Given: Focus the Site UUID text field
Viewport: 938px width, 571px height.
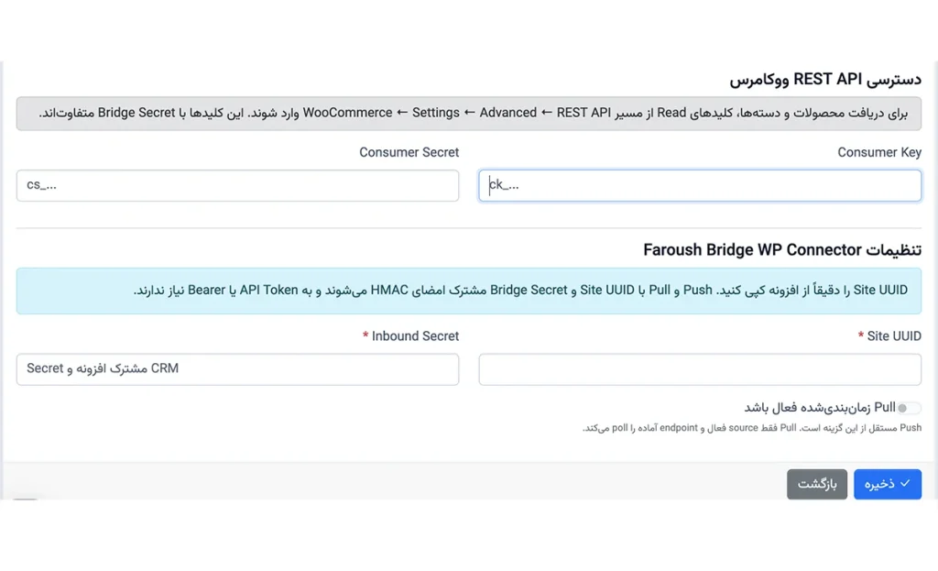Looking at the screenshot, I should coord(699,369).
